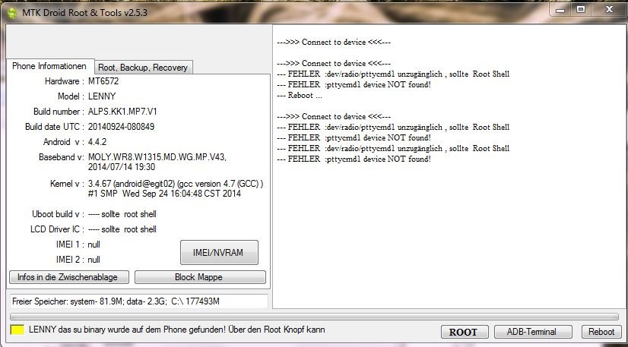The height and width of the screenshot is (347, 628).
Task: Minimize the MTK Droid window
Action: point(560,10)
